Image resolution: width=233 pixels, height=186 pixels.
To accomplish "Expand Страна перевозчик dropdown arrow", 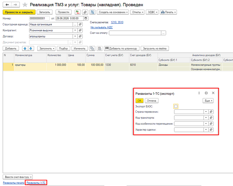I will (206, 112).
